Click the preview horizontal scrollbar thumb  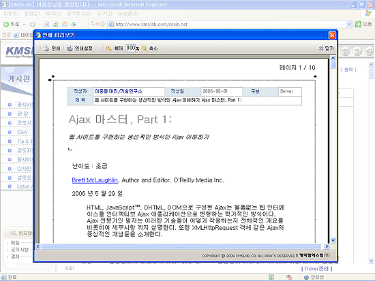tap(181, 246)
